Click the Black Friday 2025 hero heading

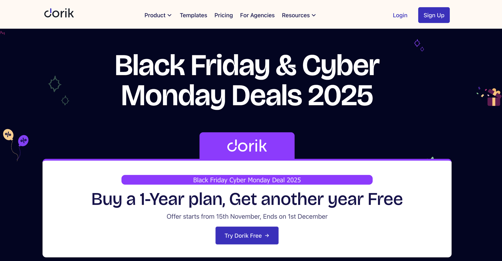(247, 80)
